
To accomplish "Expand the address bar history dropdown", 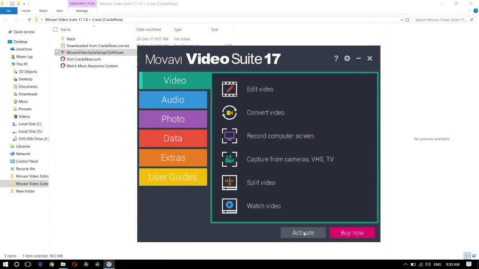I will (402, 20).
